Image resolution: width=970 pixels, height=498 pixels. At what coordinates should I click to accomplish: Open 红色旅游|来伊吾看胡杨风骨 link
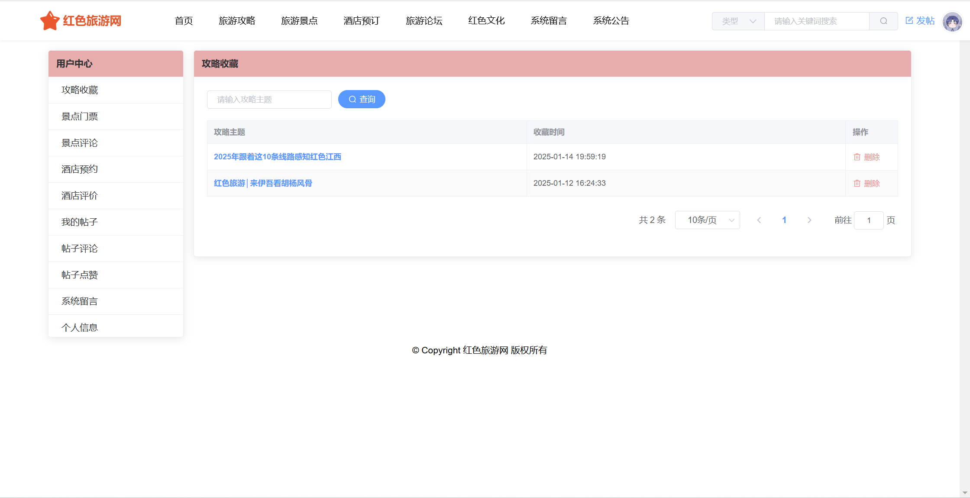tap(263, 183)
